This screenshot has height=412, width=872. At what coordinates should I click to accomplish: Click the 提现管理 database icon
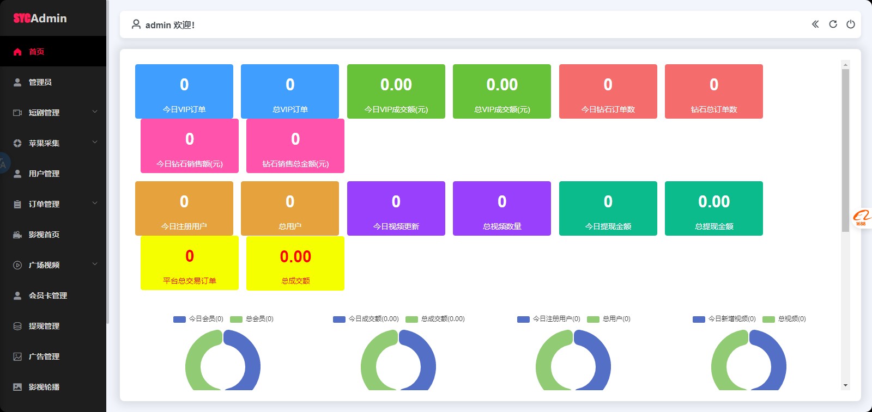tap(17, 326)
